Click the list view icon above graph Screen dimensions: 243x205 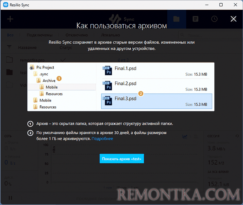(x=196, y=136)
